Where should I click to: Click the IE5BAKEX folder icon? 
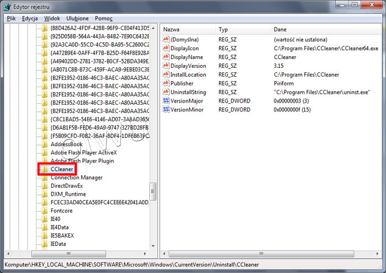click(x=44, y=235)
